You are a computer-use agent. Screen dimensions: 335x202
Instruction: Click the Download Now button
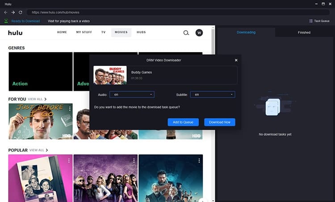(x=220, y=122)
